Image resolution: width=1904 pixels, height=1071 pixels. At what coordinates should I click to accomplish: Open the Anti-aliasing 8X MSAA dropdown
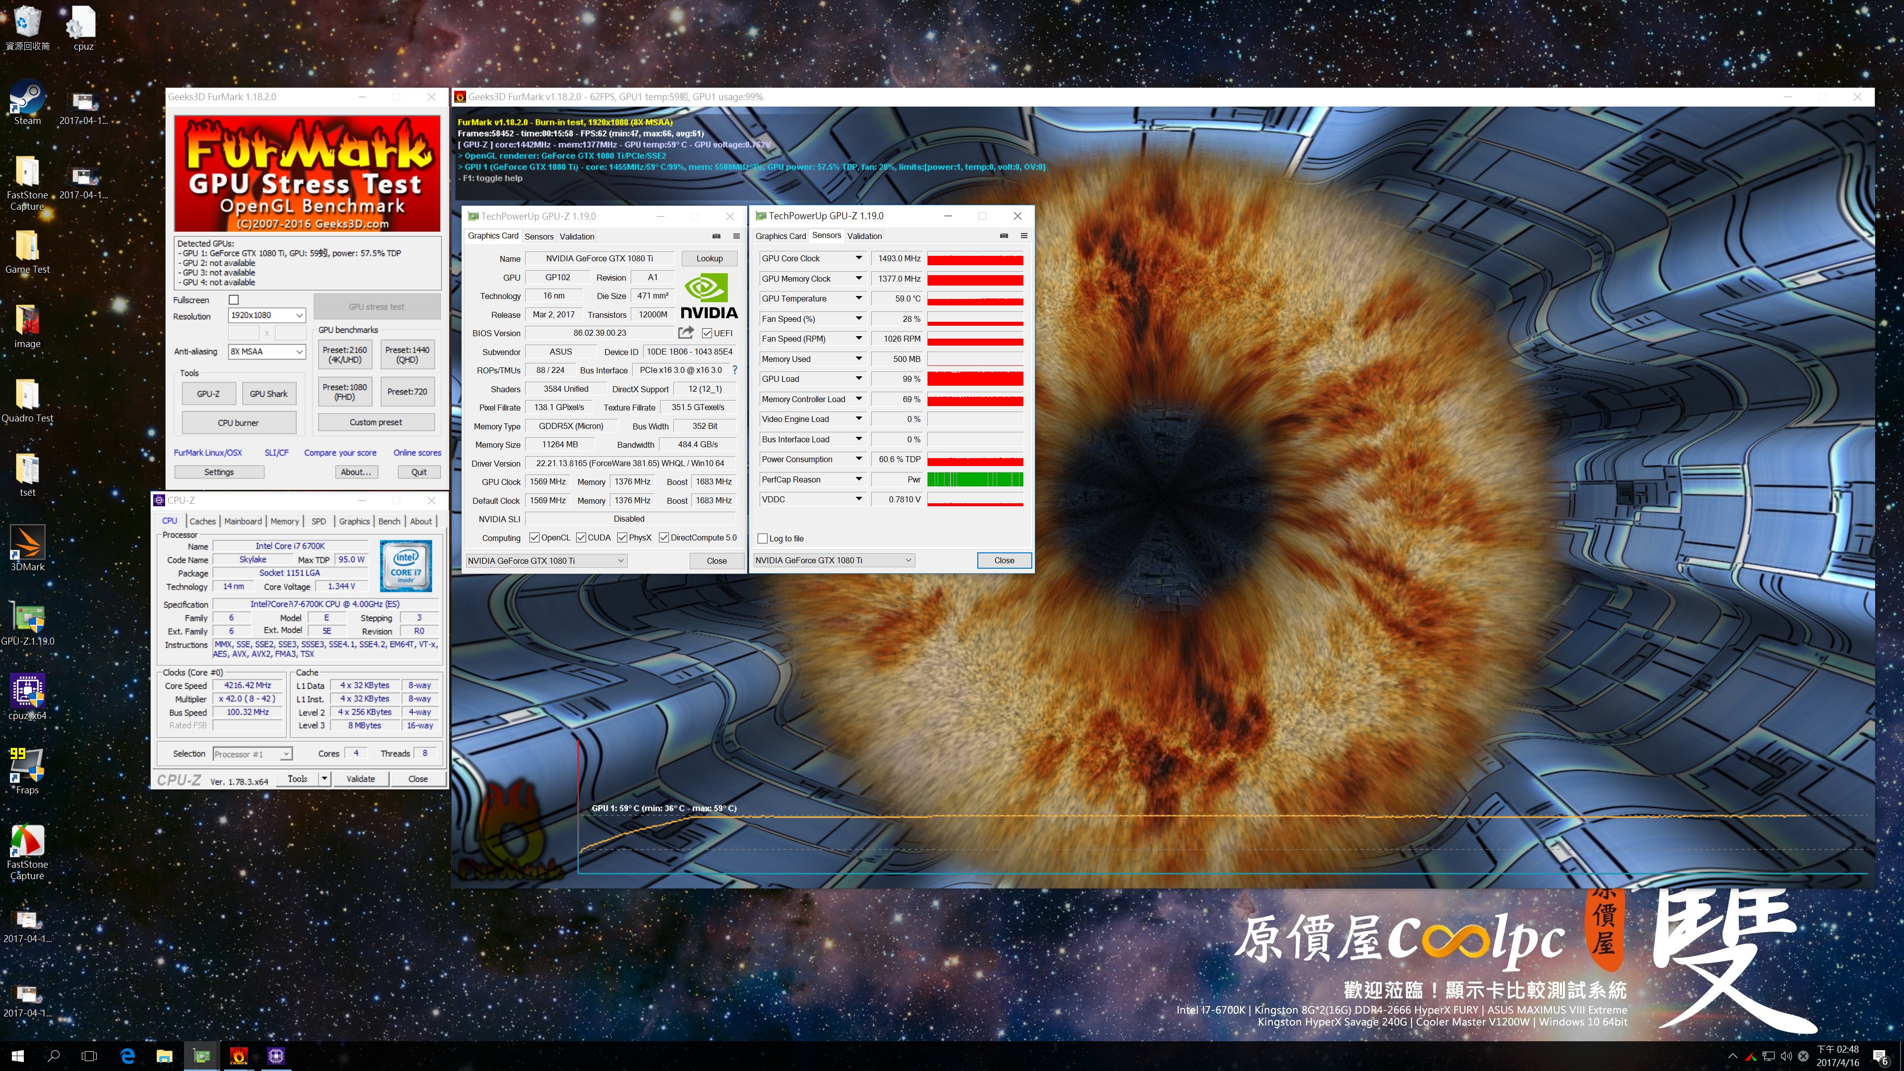coord(267,351)
